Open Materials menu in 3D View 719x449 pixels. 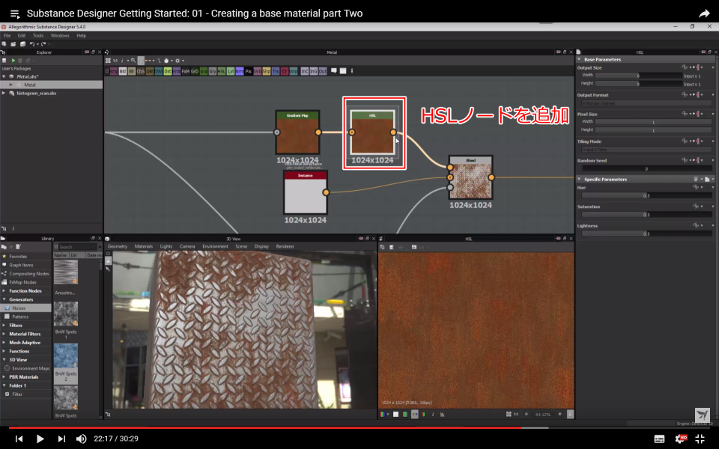(x=144, y=246)
